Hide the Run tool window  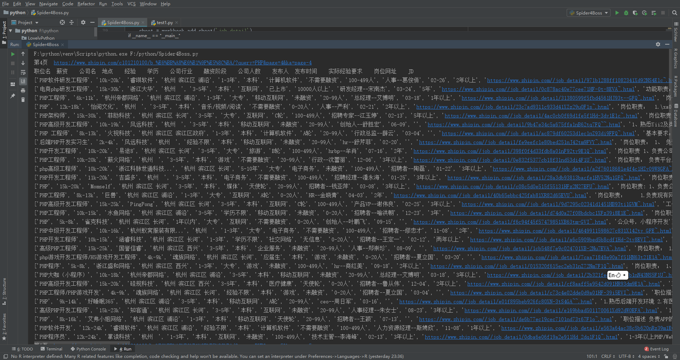[x=667, y=44]
